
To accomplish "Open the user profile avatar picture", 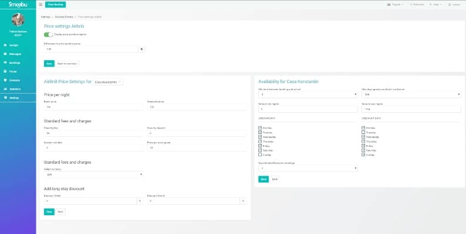I will click(x=18, y=19).
